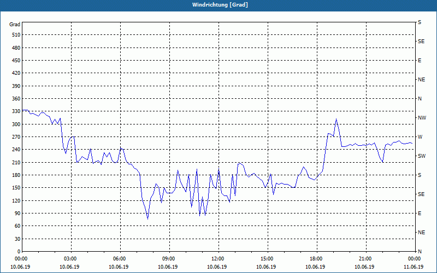Select the '420' y-axis tick label
Screen dimensions: 437x273
(x=16, y=73)
